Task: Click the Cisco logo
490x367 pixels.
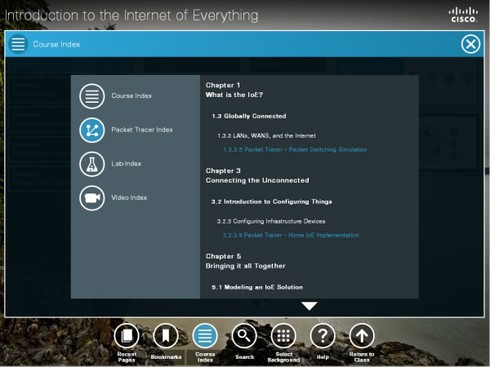Action: [464, 14]
